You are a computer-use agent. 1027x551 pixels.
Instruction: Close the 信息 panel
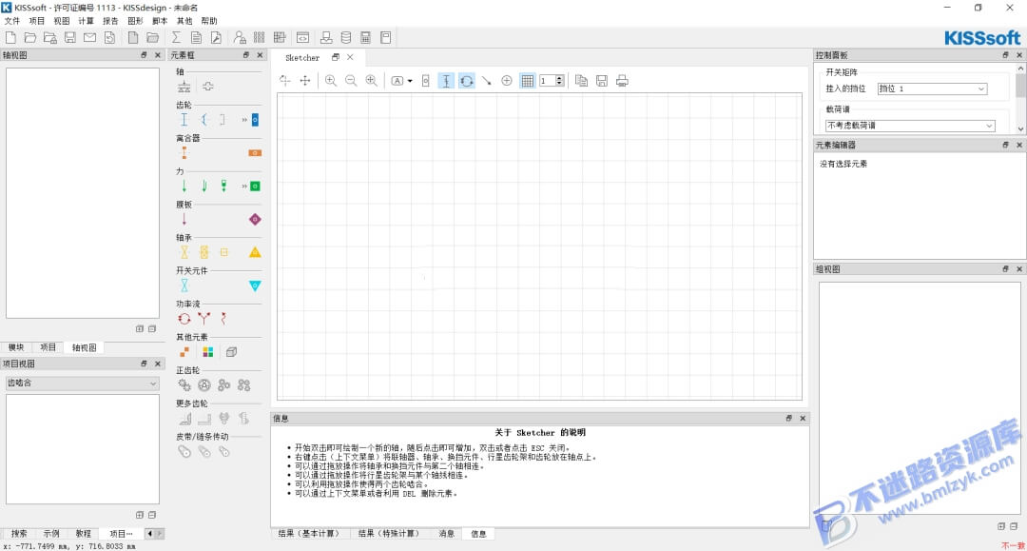coord(803,418)
